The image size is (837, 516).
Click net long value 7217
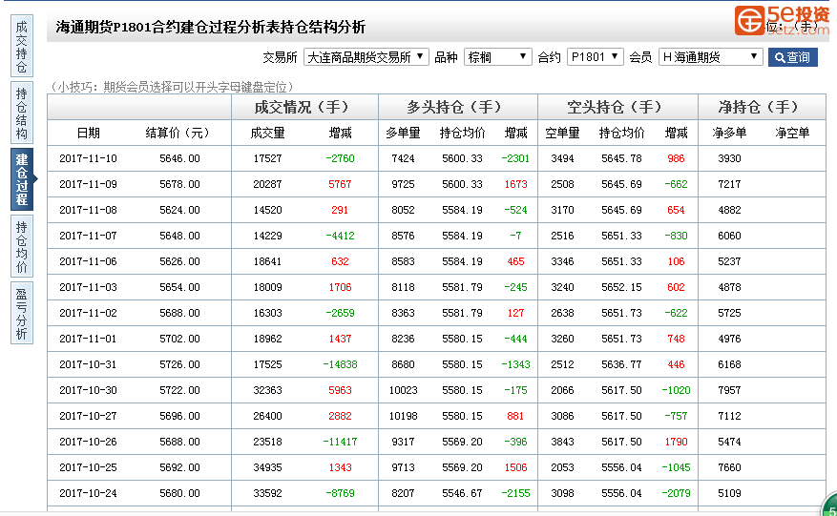click(x=730, y=184)
